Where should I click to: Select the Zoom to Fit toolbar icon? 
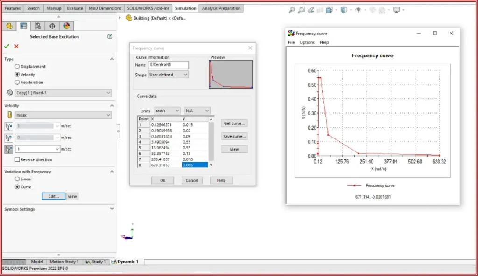click(x=292, y=9)
